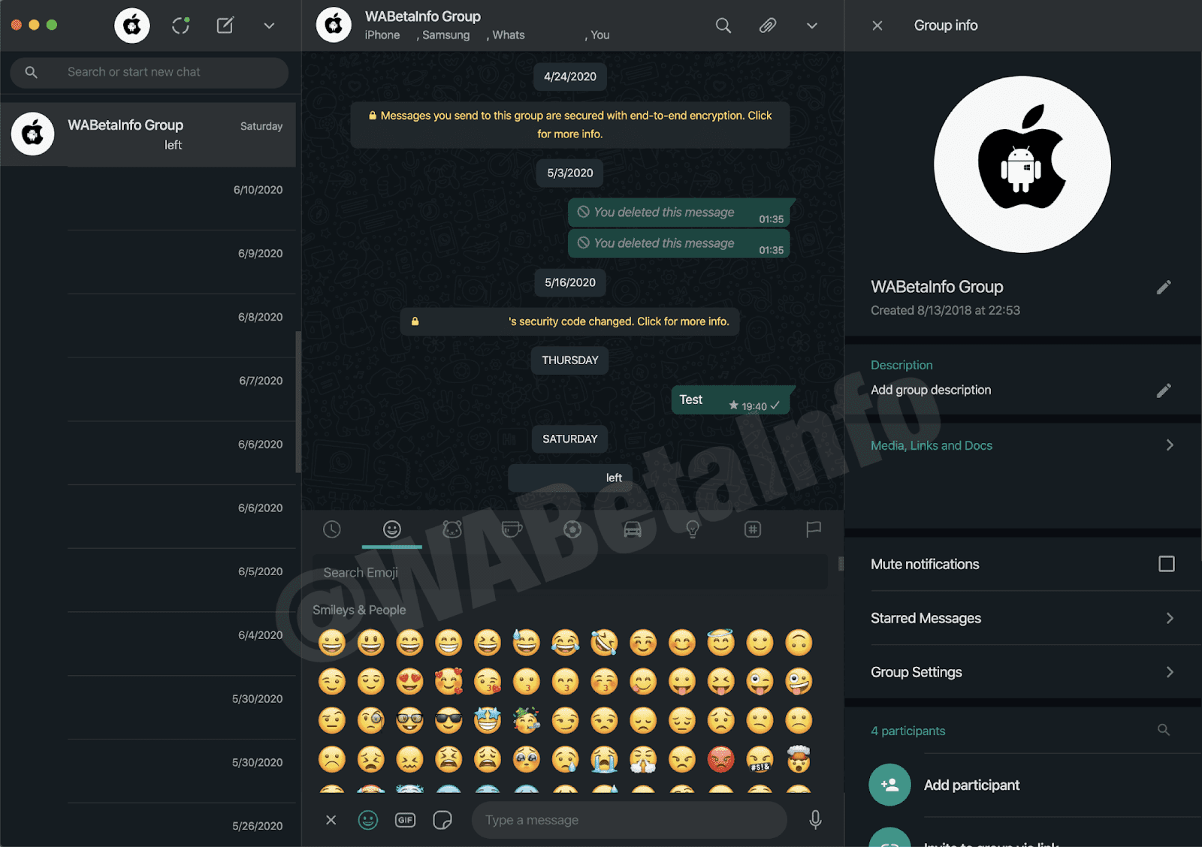Image resolution: width=1202 pixels, height=847 pixels.
Task: Show recently used emojis via the clock icon
Action: tap(332, 529)
